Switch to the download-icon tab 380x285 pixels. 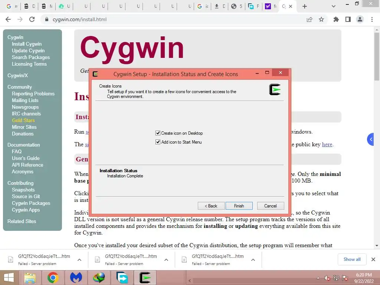click(x=220, y=6)
